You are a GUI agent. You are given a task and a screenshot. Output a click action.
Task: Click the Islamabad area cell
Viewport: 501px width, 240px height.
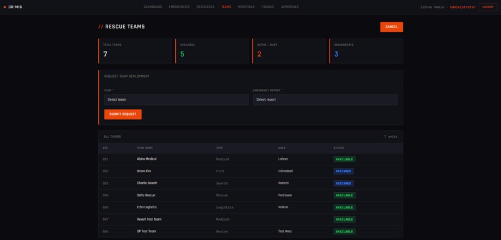click(x=285, y=171)
